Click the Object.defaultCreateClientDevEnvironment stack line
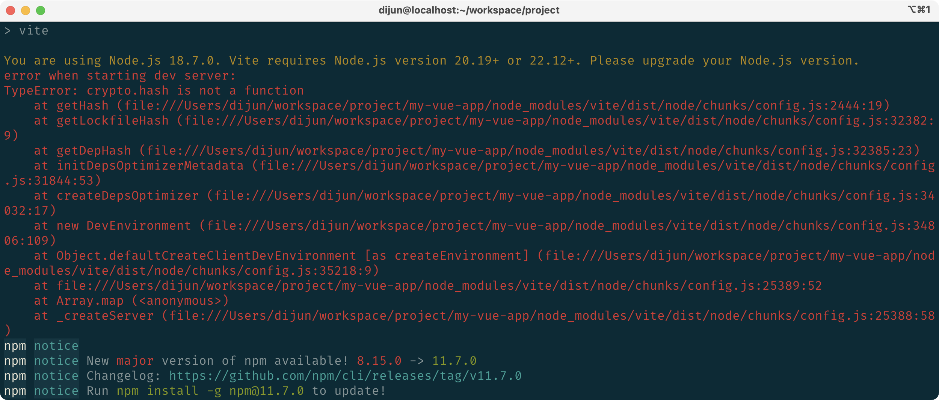 469,263
